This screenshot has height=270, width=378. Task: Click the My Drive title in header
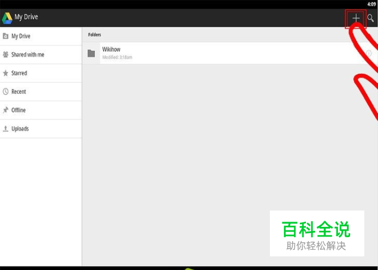pos(26,17)
